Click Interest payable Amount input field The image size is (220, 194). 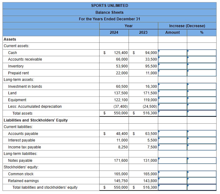[x=173, y=140]
